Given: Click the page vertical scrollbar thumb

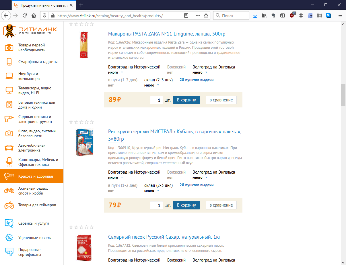Looking at the screenshot, I should tap(343, 95).
